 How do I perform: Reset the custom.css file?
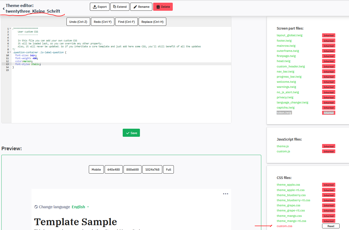[331, 226]
